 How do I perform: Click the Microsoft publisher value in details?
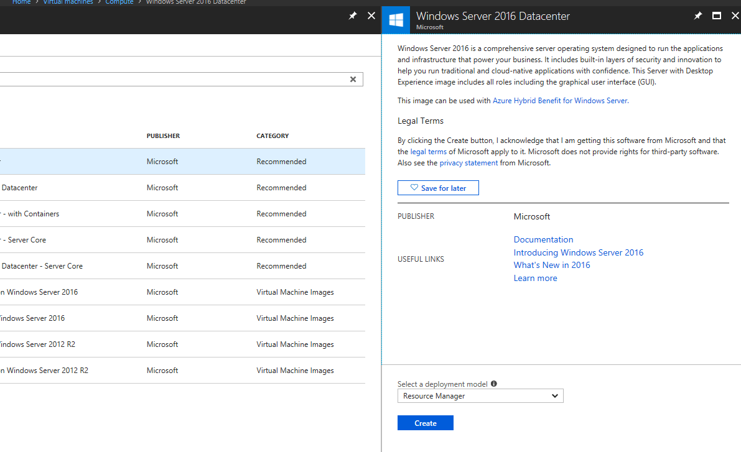click(x=532, y=216)
